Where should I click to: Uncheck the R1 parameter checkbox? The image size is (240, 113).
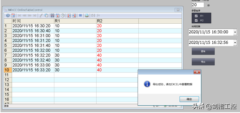point(196,16)
